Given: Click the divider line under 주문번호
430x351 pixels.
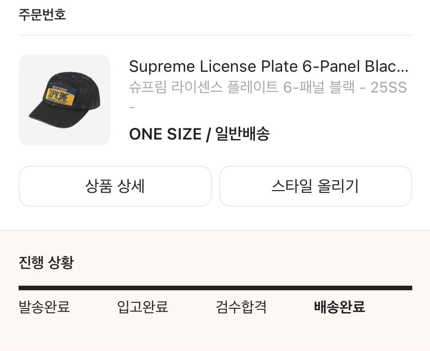Looking at the screenshot, I should 215,35.
